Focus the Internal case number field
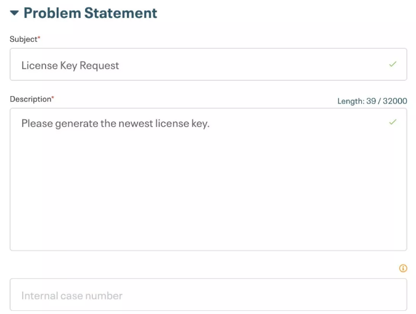The image size is (416, 314). 208,294
